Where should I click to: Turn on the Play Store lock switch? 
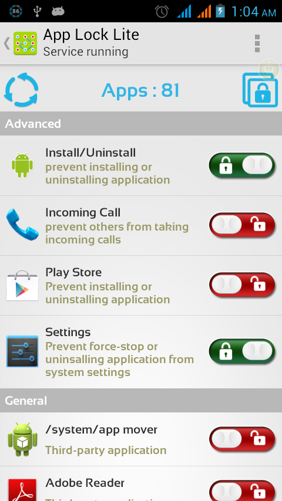pyautogui.click(x=242, y=285)
